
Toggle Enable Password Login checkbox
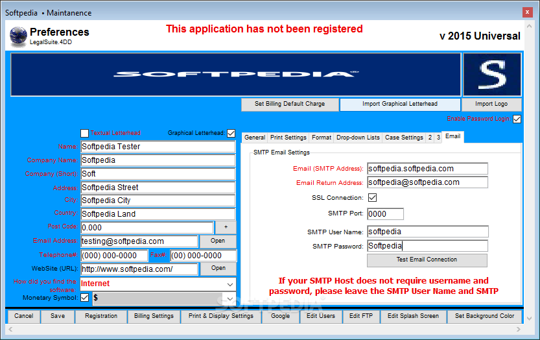517,119
